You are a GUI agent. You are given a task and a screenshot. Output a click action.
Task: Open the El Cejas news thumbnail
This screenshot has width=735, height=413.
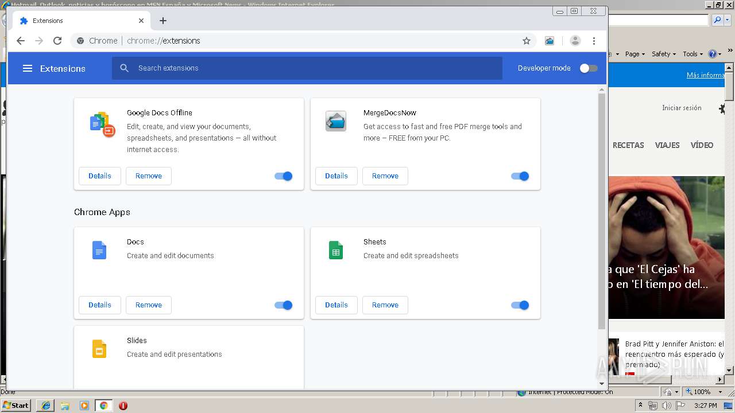tap(666, 247)
